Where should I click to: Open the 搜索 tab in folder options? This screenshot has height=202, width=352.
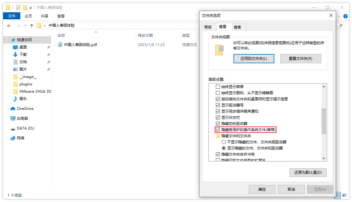click(x=237, y=27)
